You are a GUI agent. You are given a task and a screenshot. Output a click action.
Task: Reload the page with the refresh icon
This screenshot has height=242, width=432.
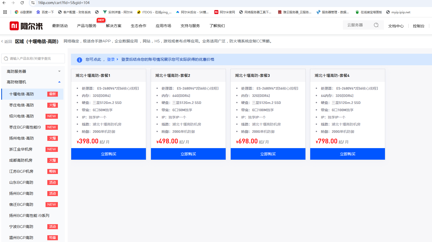coord(22,3)
